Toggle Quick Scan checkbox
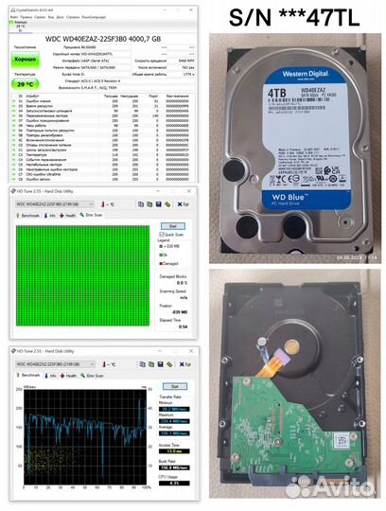 (162, 235)
